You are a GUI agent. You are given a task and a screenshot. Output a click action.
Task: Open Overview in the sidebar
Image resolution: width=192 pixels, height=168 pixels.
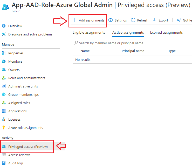click(15, 26)
